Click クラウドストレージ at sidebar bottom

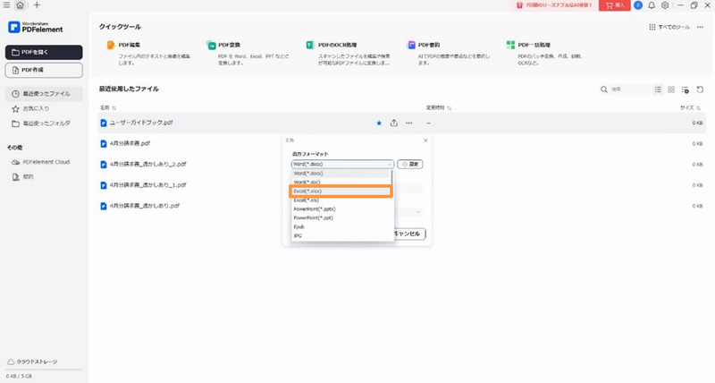32,362
